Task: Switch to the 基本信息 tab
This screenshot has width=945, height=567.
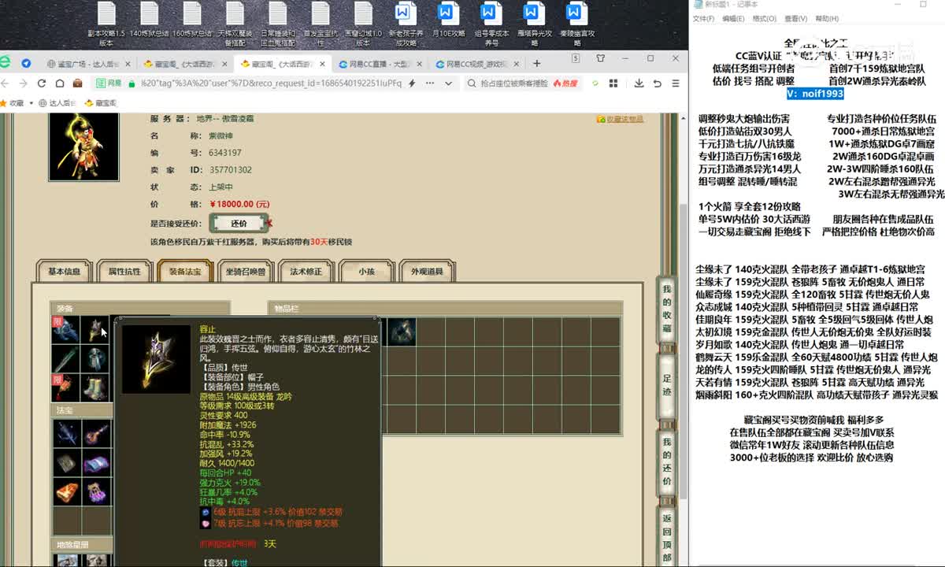Action: pyautogui.click(x=65, y=272)
